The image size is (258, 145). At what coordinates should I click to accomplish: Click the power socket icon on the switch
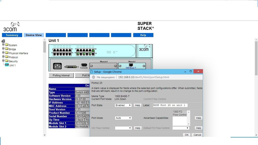point(58,66)
